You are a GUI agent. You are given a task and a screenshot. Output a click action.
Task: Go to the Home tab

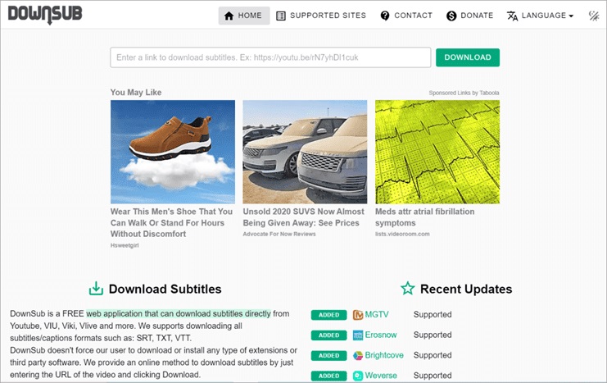pos(243,16)
